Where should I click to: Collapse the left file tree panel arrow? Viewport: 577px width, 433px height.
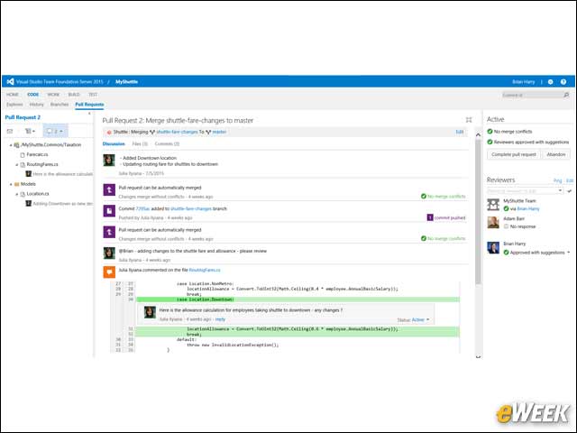point(89,114)
